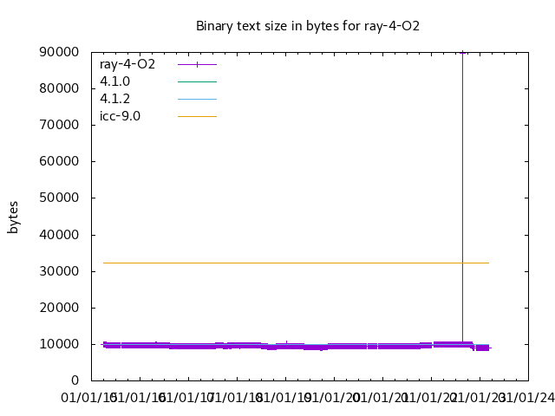Click the 10000 y-axis tick label
The width and height of the screenshot is (555, 416).
click(x=60, y=344)
